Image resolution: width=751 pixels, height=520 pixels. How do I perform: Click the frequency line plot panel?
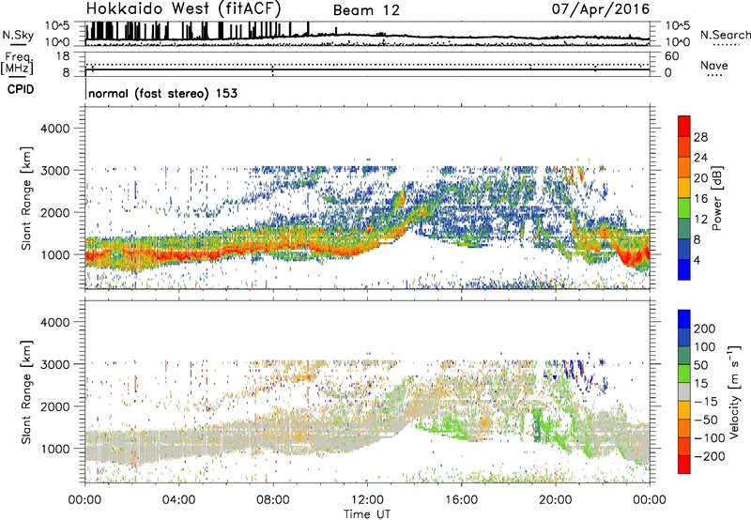tap(367, 64)
